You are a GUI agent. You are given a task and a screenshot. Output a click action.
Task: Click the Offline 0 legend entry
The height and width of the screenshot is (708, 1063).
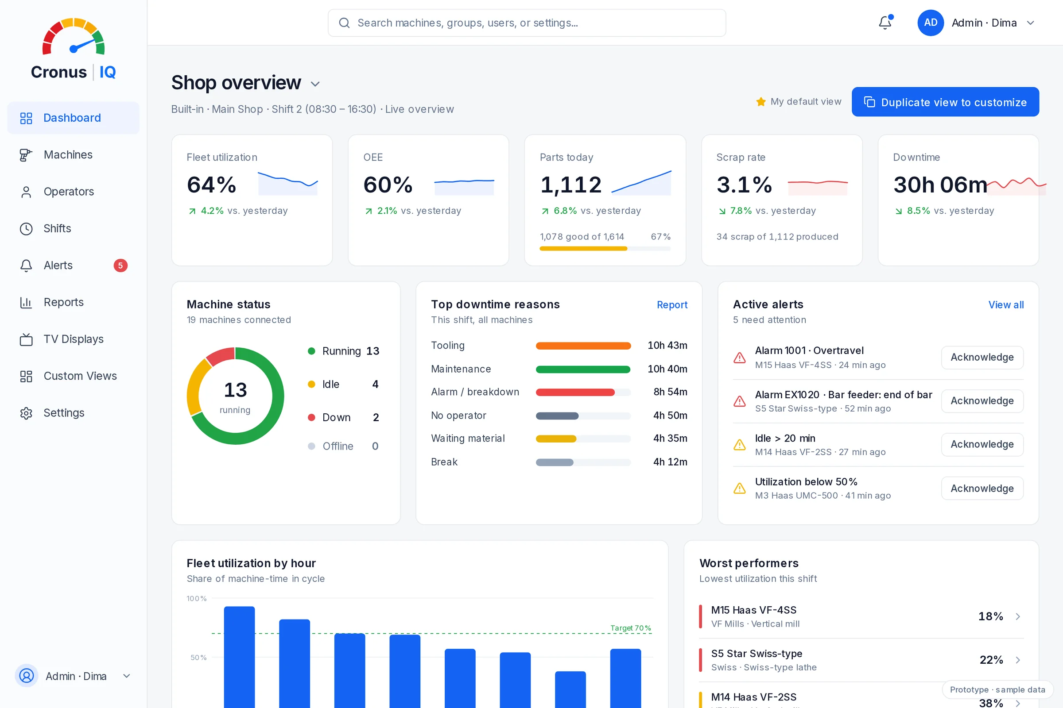coord(344,446)
